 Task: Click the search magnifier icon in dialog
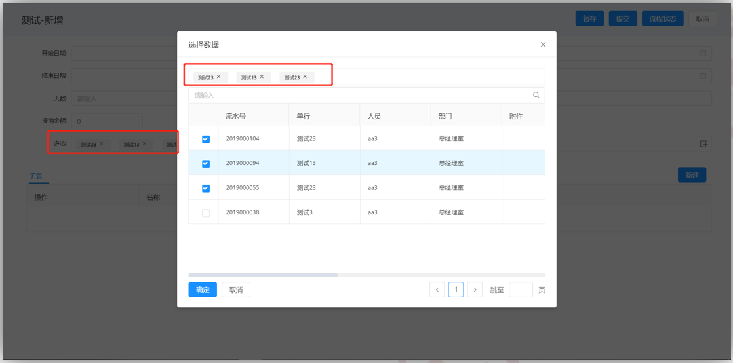click(536, 94)
